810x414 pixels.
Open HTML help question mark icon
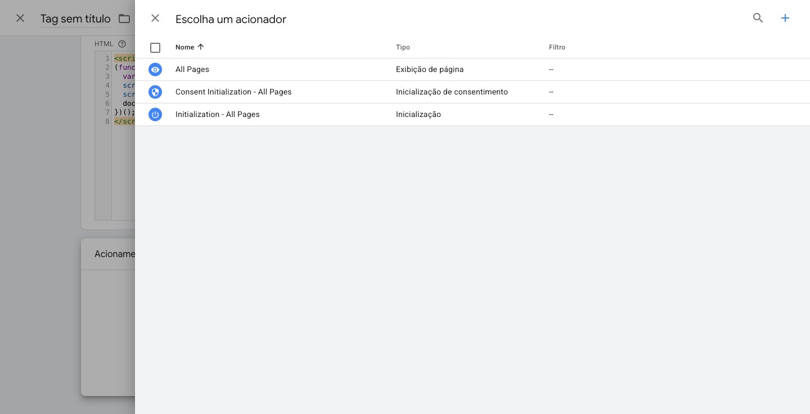pyautogui.click(x=122, y=44)
